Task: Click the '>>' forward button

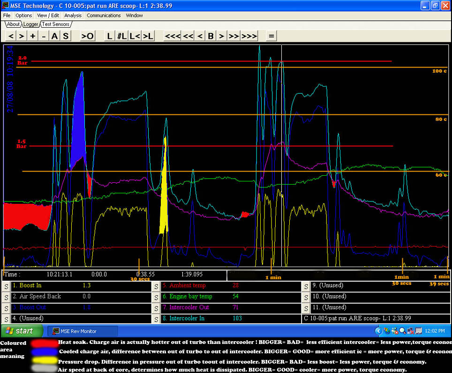Action: pyautogui.click(x=234, y=36)
